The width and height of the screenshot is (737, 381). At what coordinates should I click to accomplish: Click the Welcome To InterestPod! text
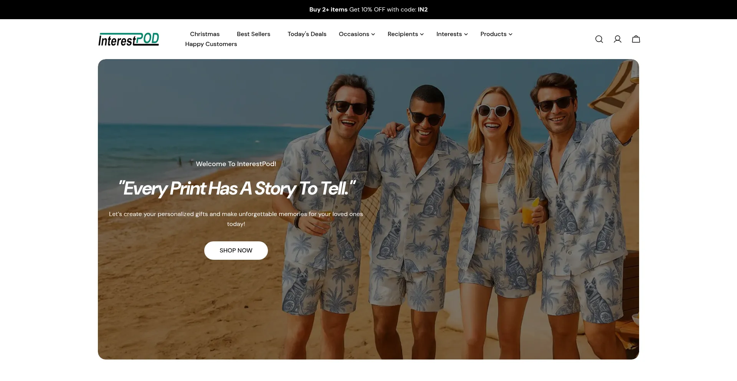tap(236, 164)
